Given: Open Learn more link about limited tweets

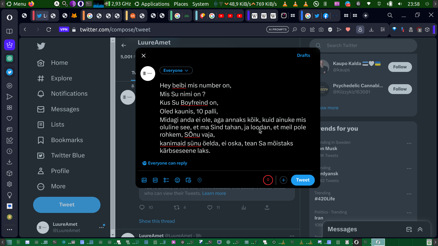Looking at the screenshot, I should point(214,193).
